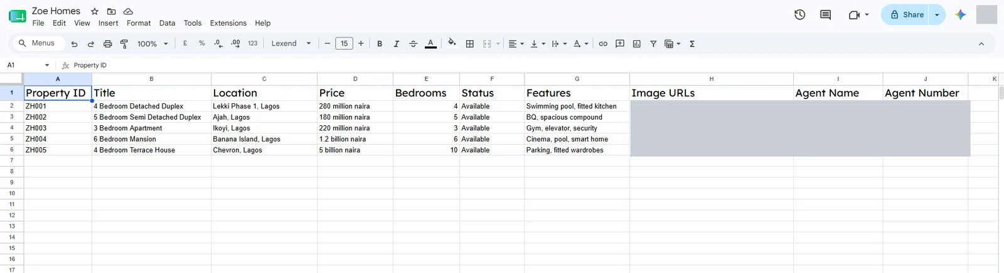Check the cloud save status icon
Viewport: 1004px width, 273px height.
(x=128, y=11)
